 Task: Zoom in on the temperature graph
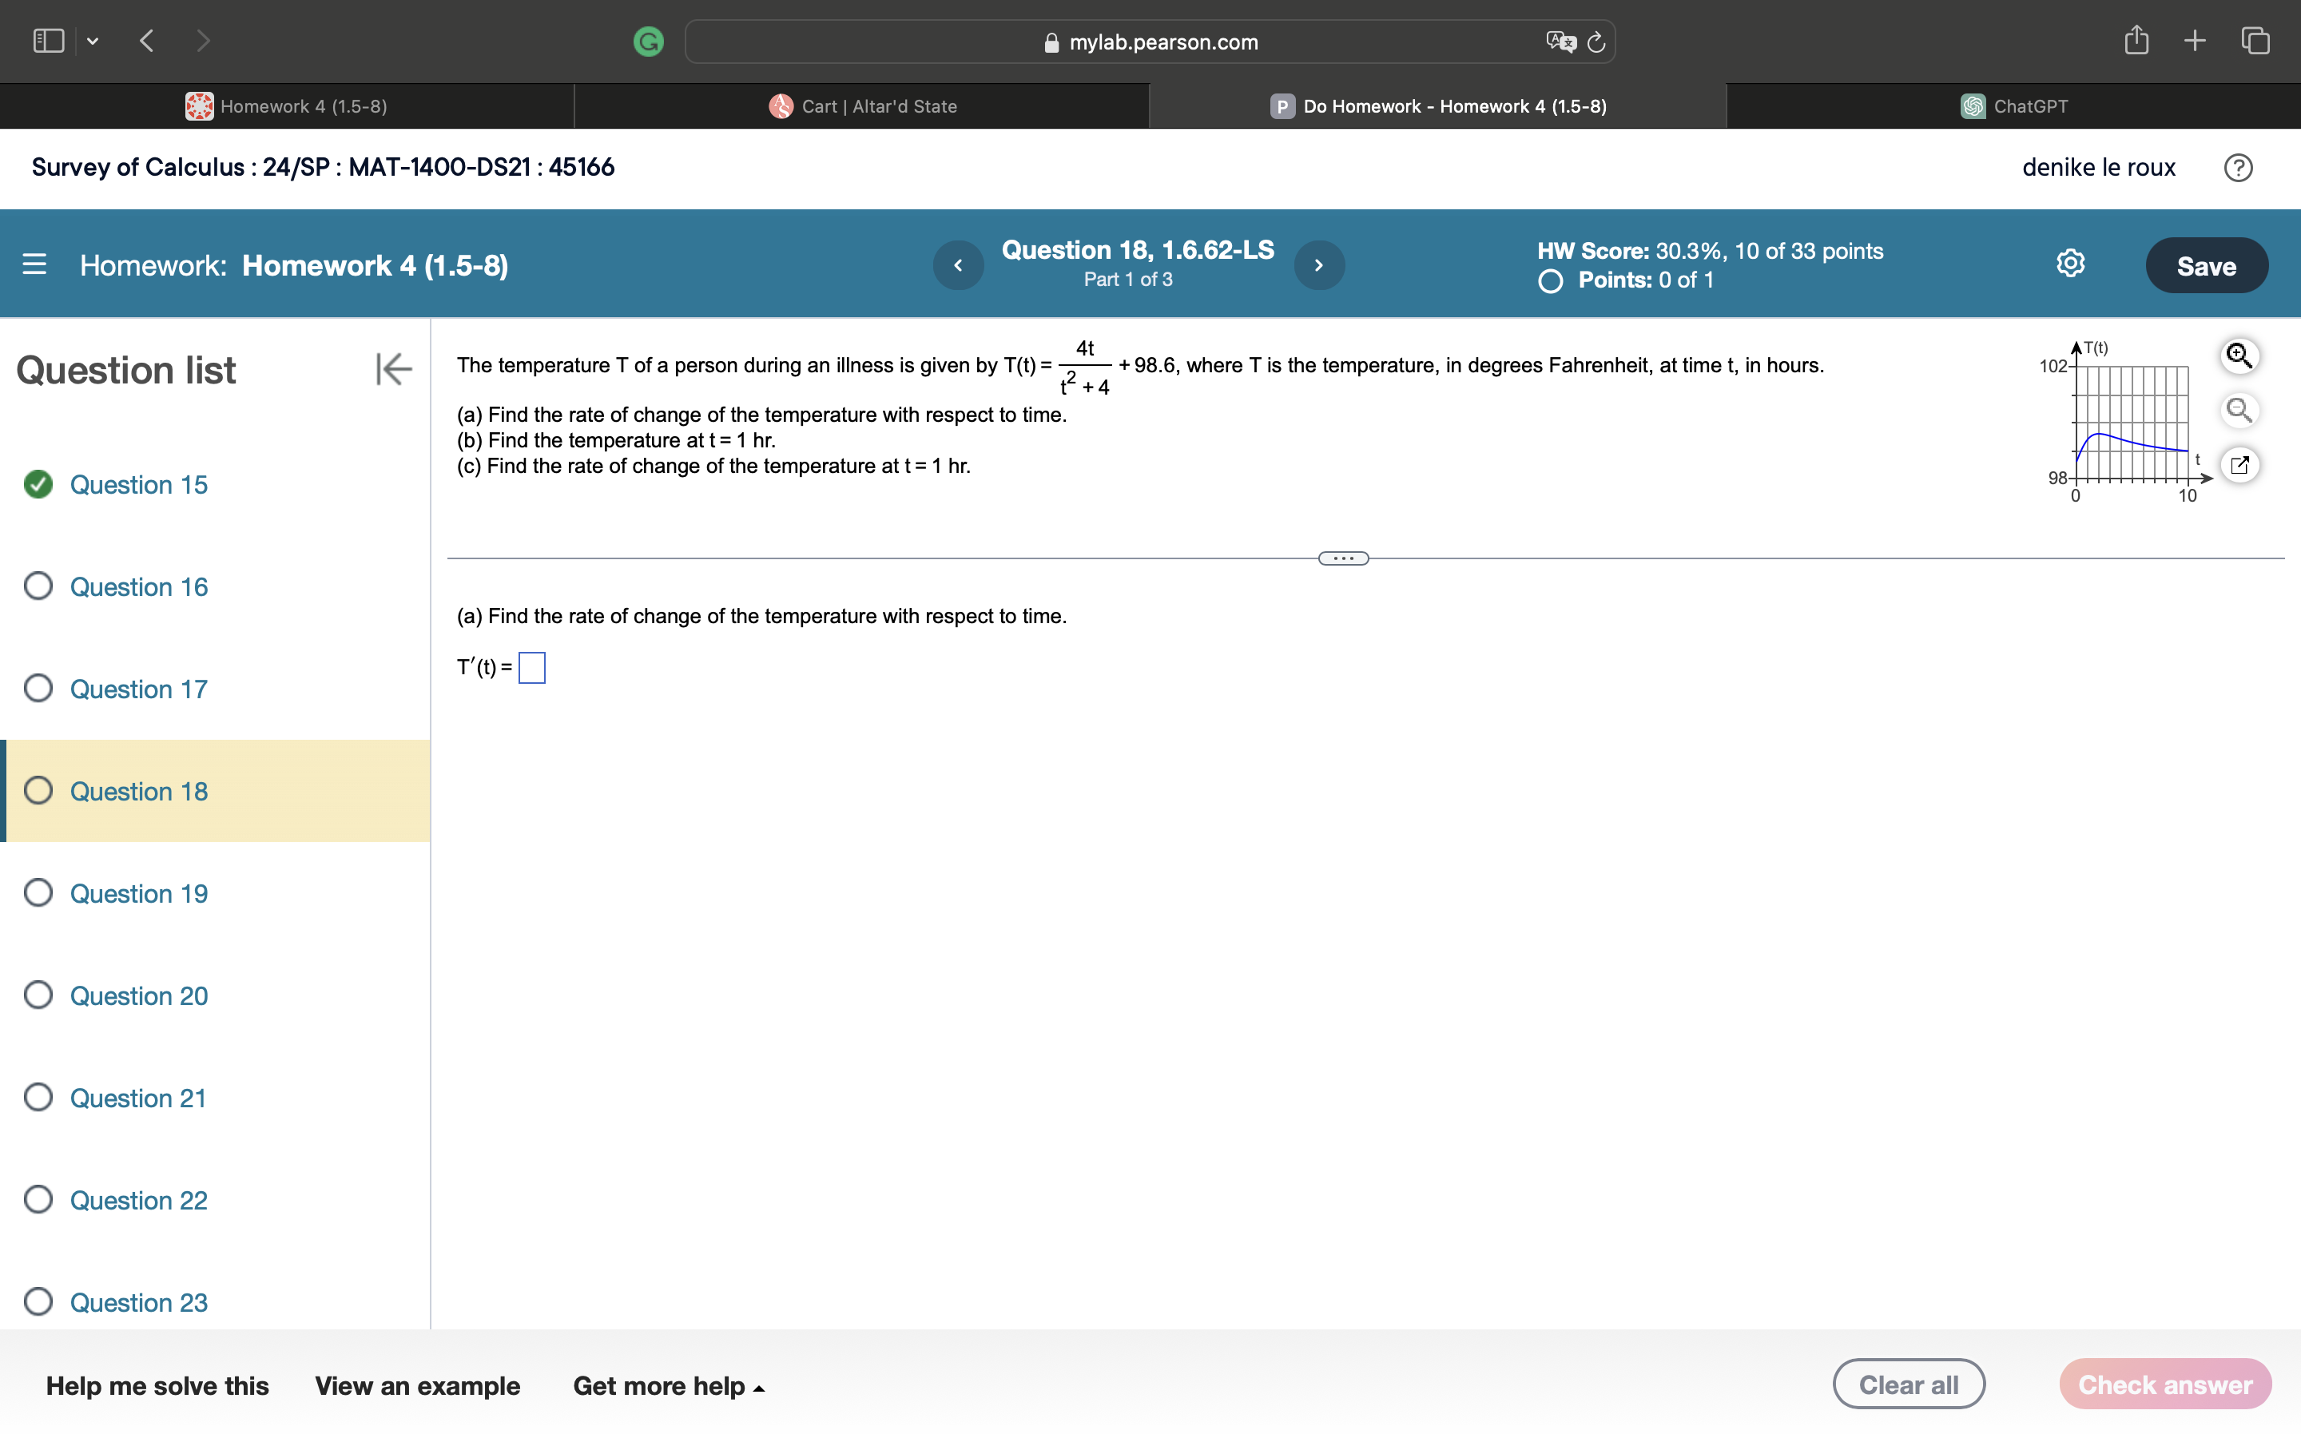coord(2239,356)
